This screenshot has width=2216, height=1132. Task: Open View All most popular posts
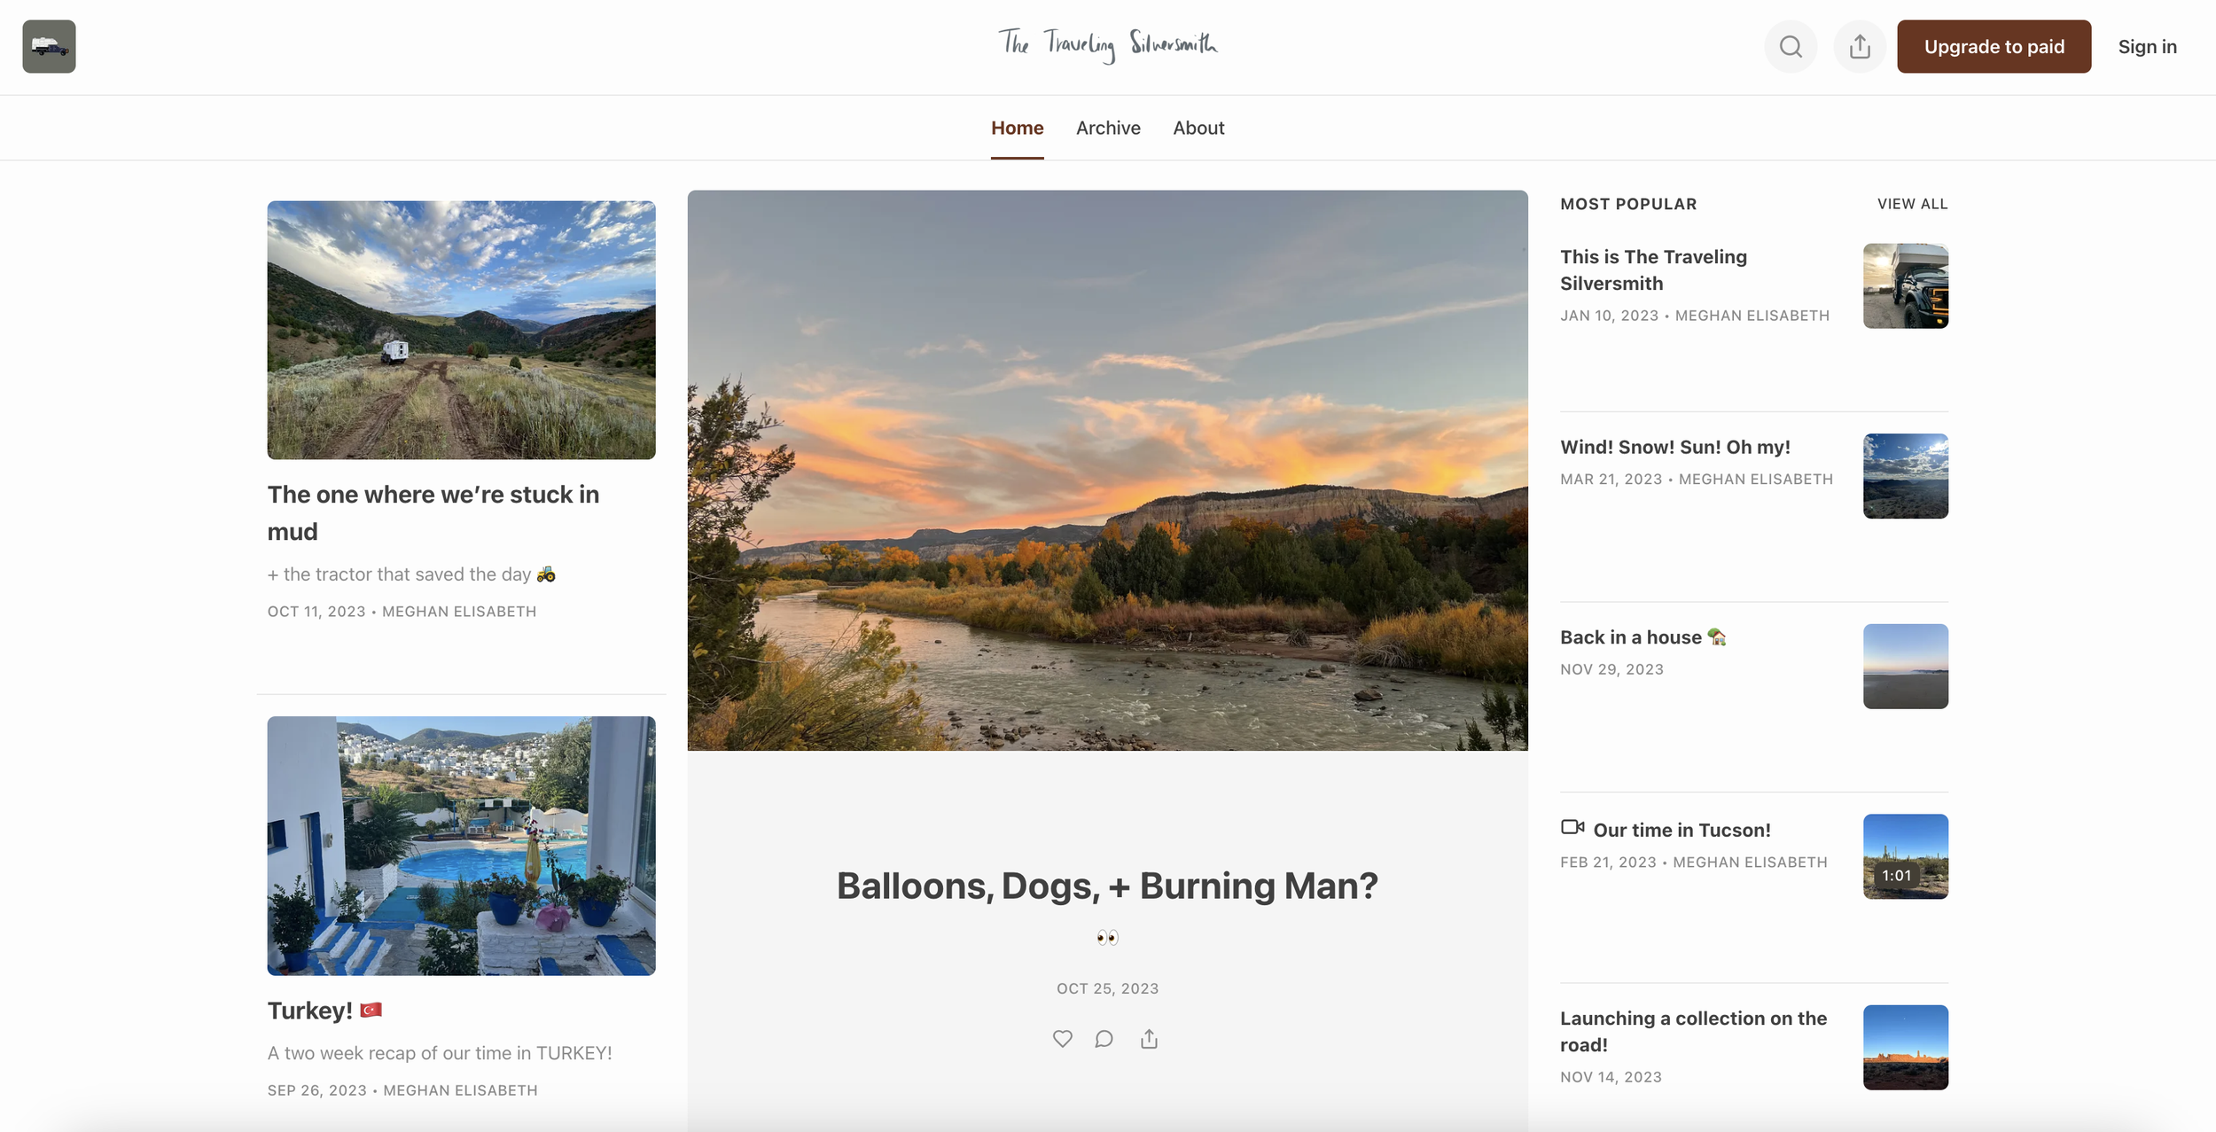click(1912, 204)
